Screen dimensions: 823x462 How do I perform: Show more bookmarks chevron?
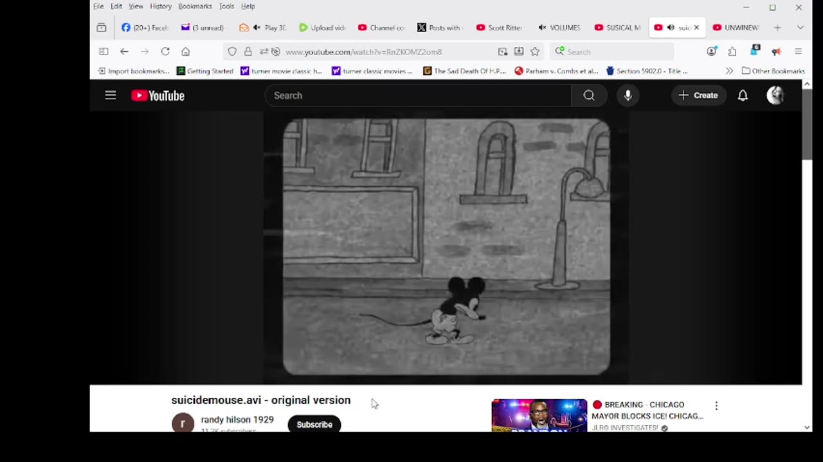coord(729,71)
